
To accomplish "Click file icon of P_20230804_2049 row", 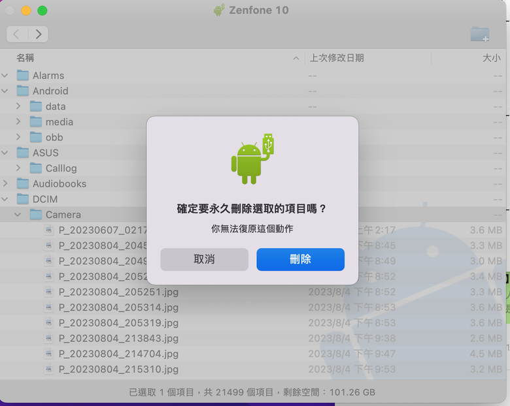I will 49,261.
